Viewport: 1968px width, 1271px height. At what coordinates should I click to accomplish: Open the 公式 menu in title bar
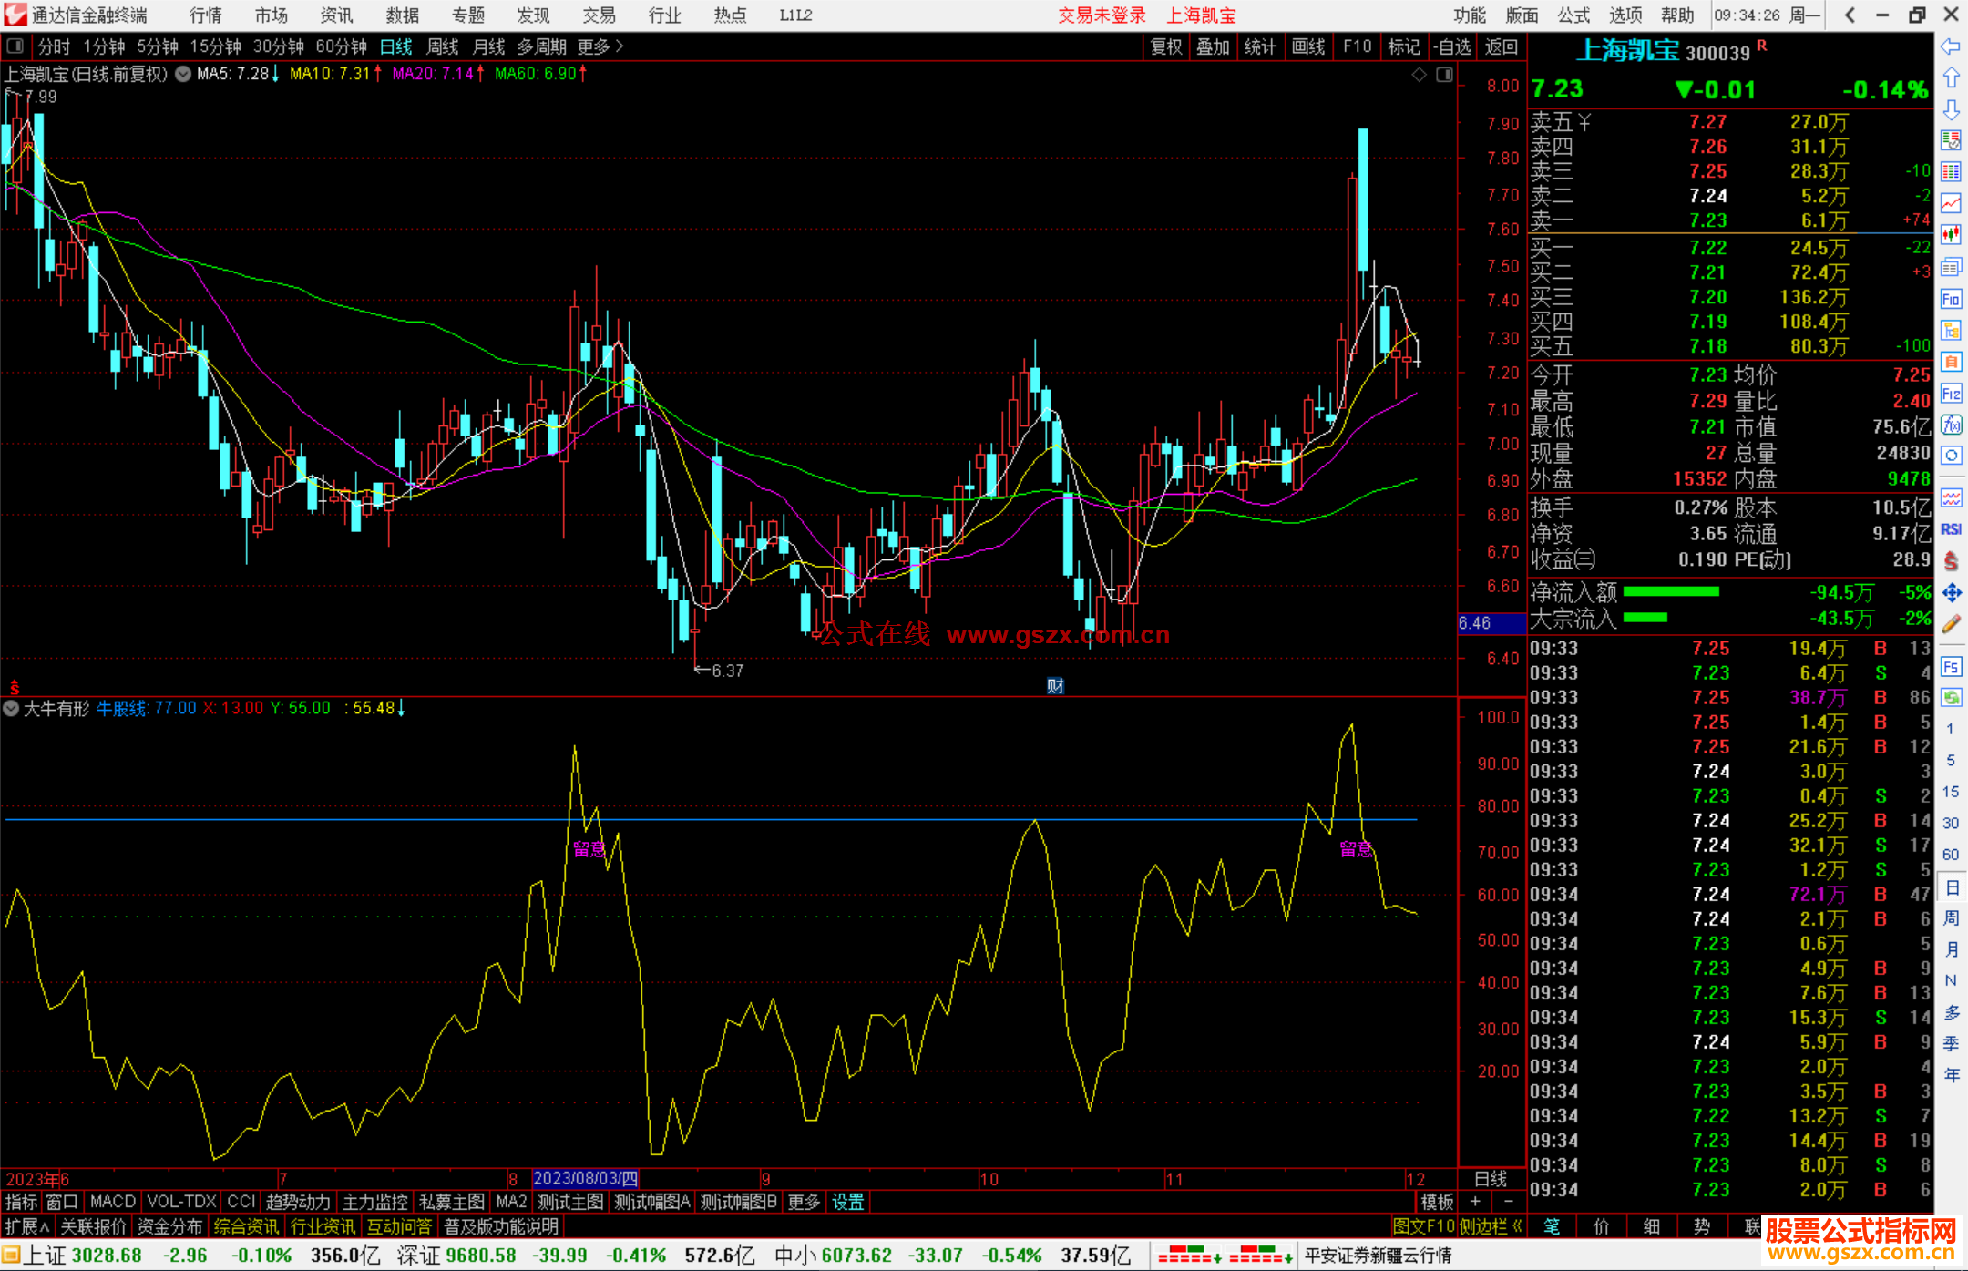1573,15
